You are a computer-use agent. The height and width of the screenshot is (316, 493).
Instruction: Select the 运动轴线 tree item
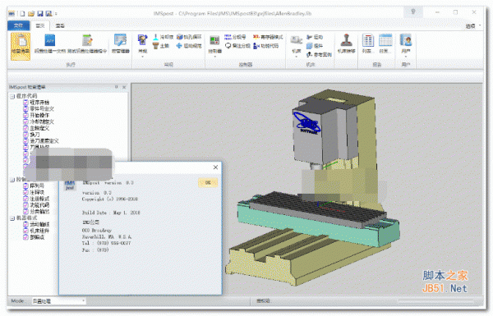(x=39, y=224)
